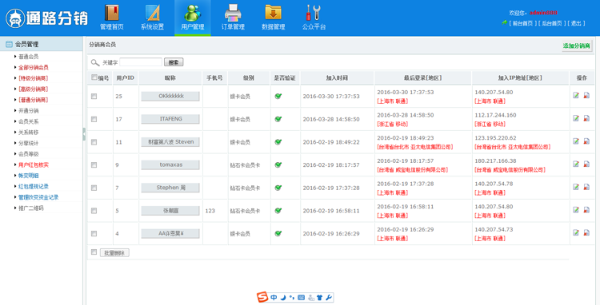Select the 订单管理 printer icon
Image resolution: width=600 pixels, height=305 pixels.
point(233,13)
